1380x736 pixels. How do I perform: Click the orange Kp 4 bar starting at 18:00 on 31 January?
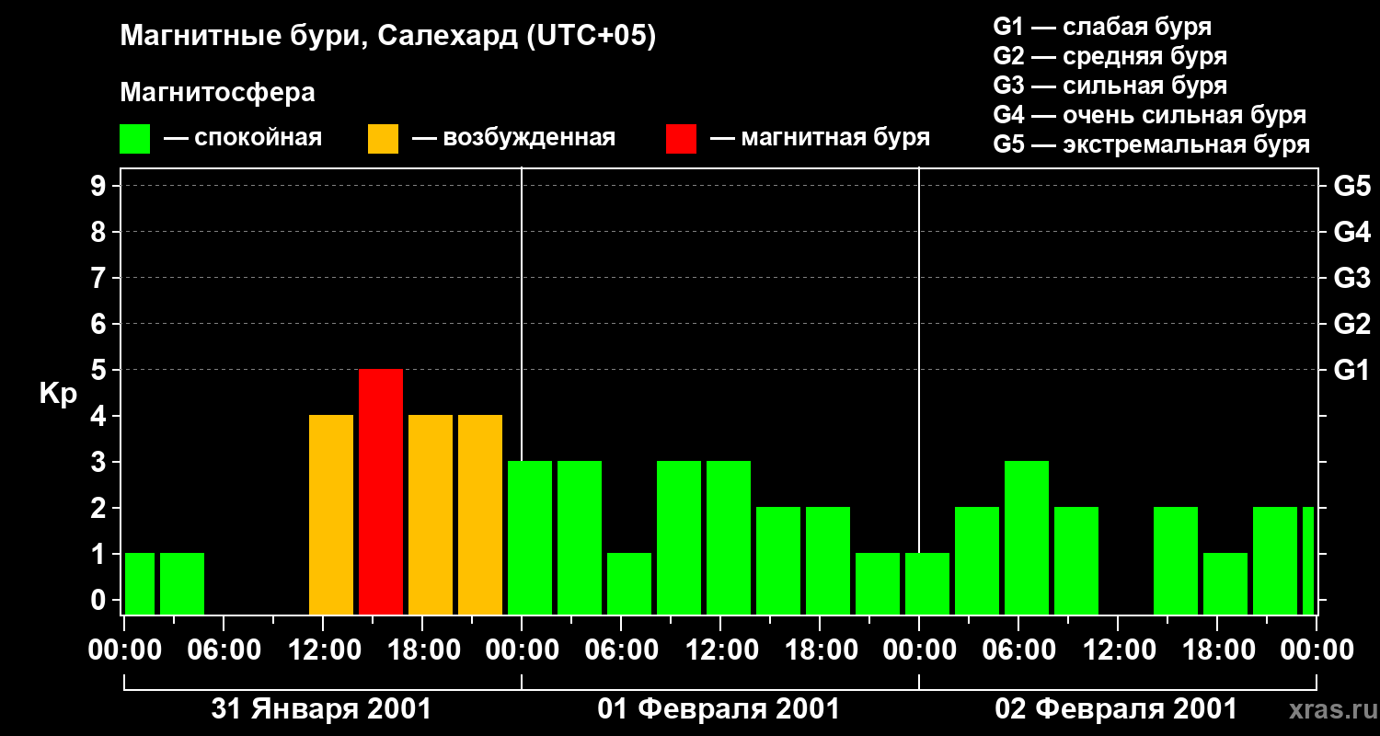pyautogui.click(x=431, y=514)
